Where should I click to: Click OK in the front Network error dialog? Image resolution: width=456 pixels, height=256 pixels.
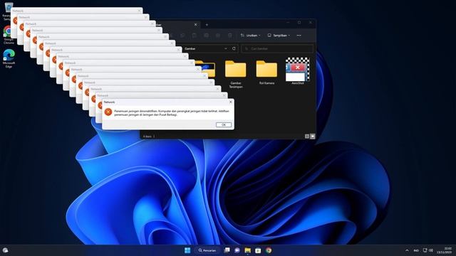coord(224,124)
